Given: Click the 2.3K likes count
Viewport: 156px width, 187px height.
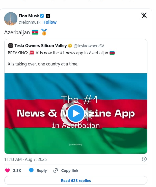Looking at the screenshot, I should coord(17,170).
